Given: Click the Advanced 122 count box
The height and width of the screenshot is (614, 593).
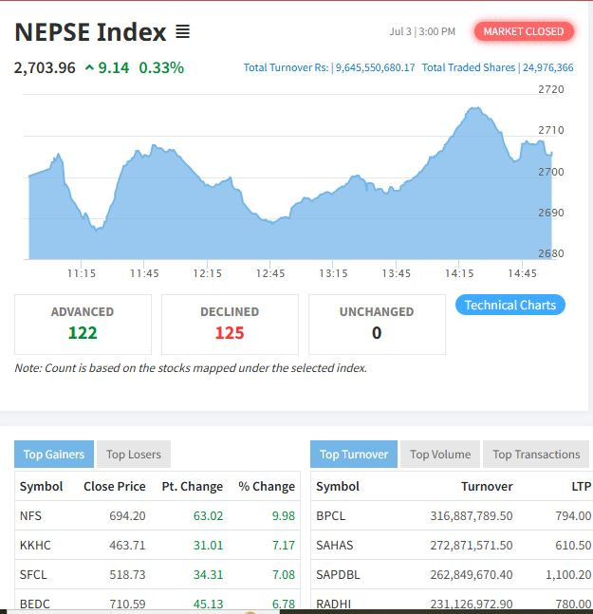Looking at the screenshot, I should click(x=83, y=324).
